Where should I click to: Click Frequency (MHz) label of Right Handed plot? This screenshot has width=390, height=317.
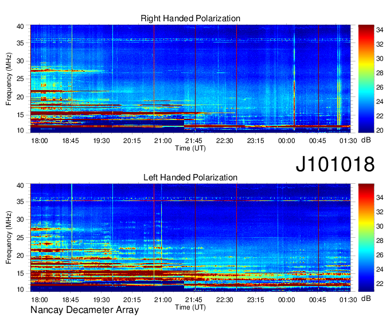[x=9, y=79]
